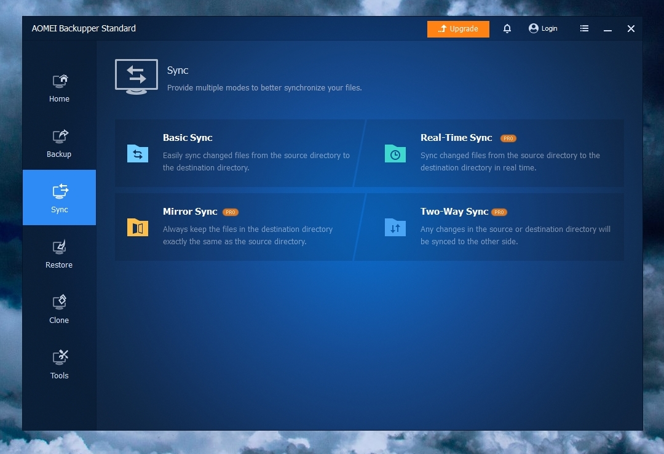Open the Home section icon
664x454 pixels.
[60, 81]
